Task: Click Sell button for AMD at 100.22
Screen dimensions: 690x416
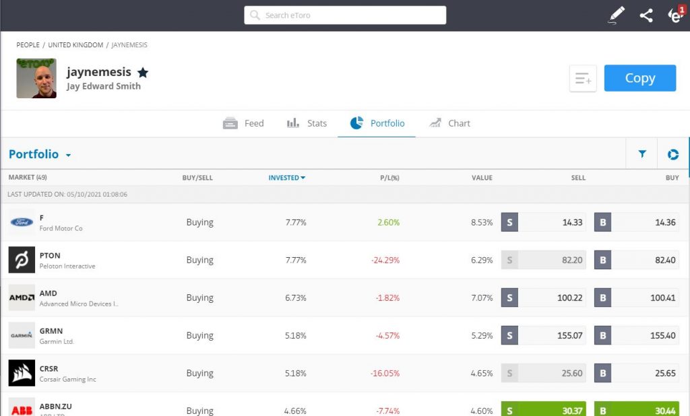Action: [544, 298]
